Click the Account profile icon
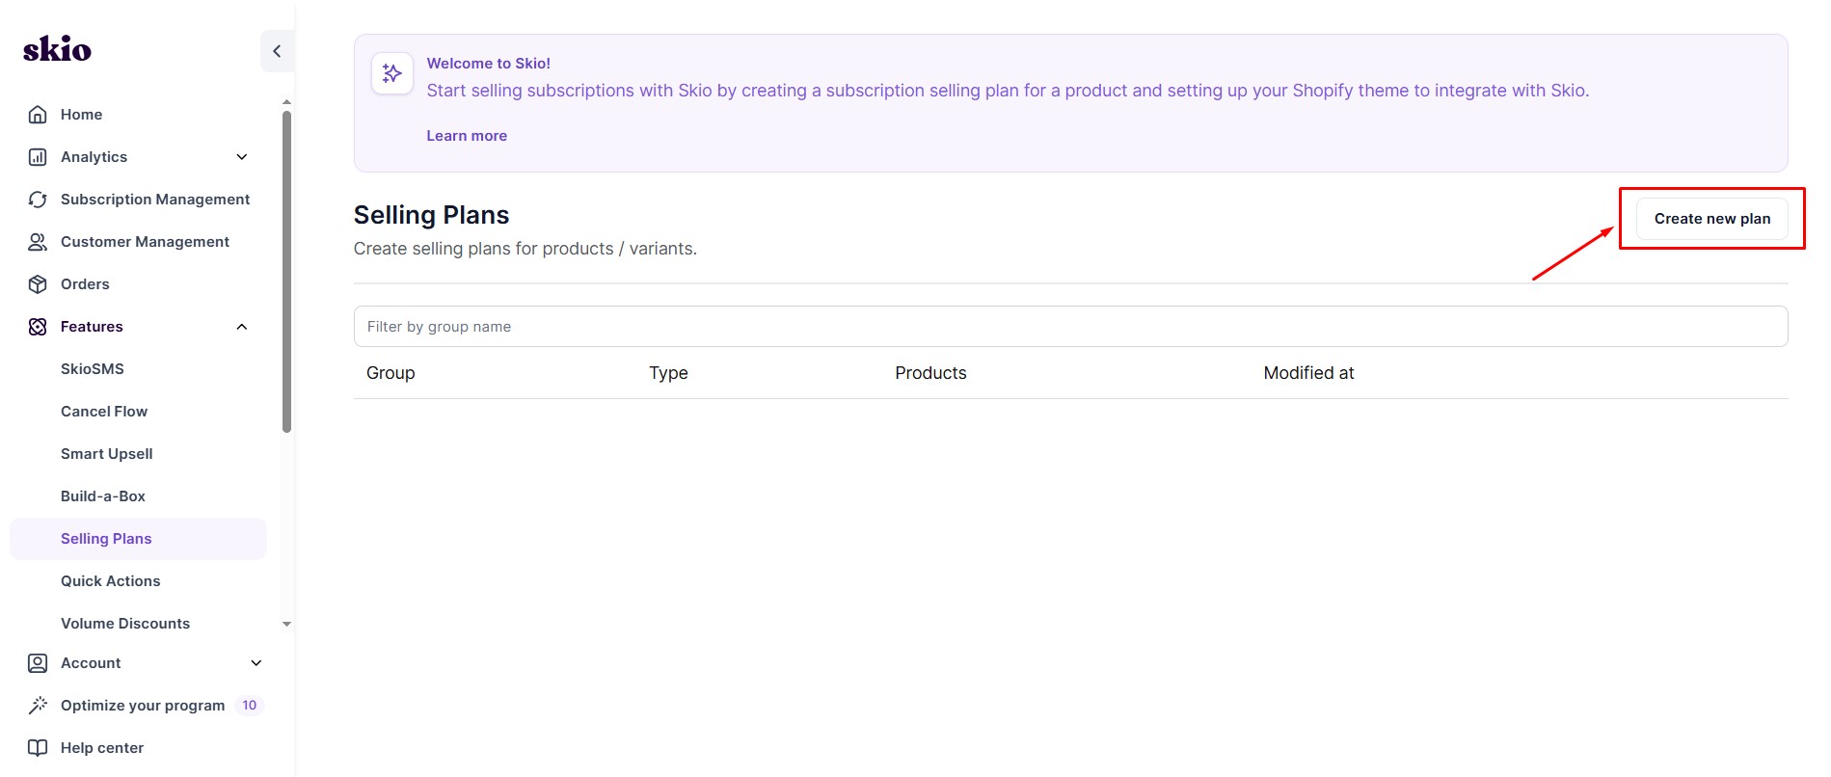Viewport: 1831px width, 777px height. 38,663
